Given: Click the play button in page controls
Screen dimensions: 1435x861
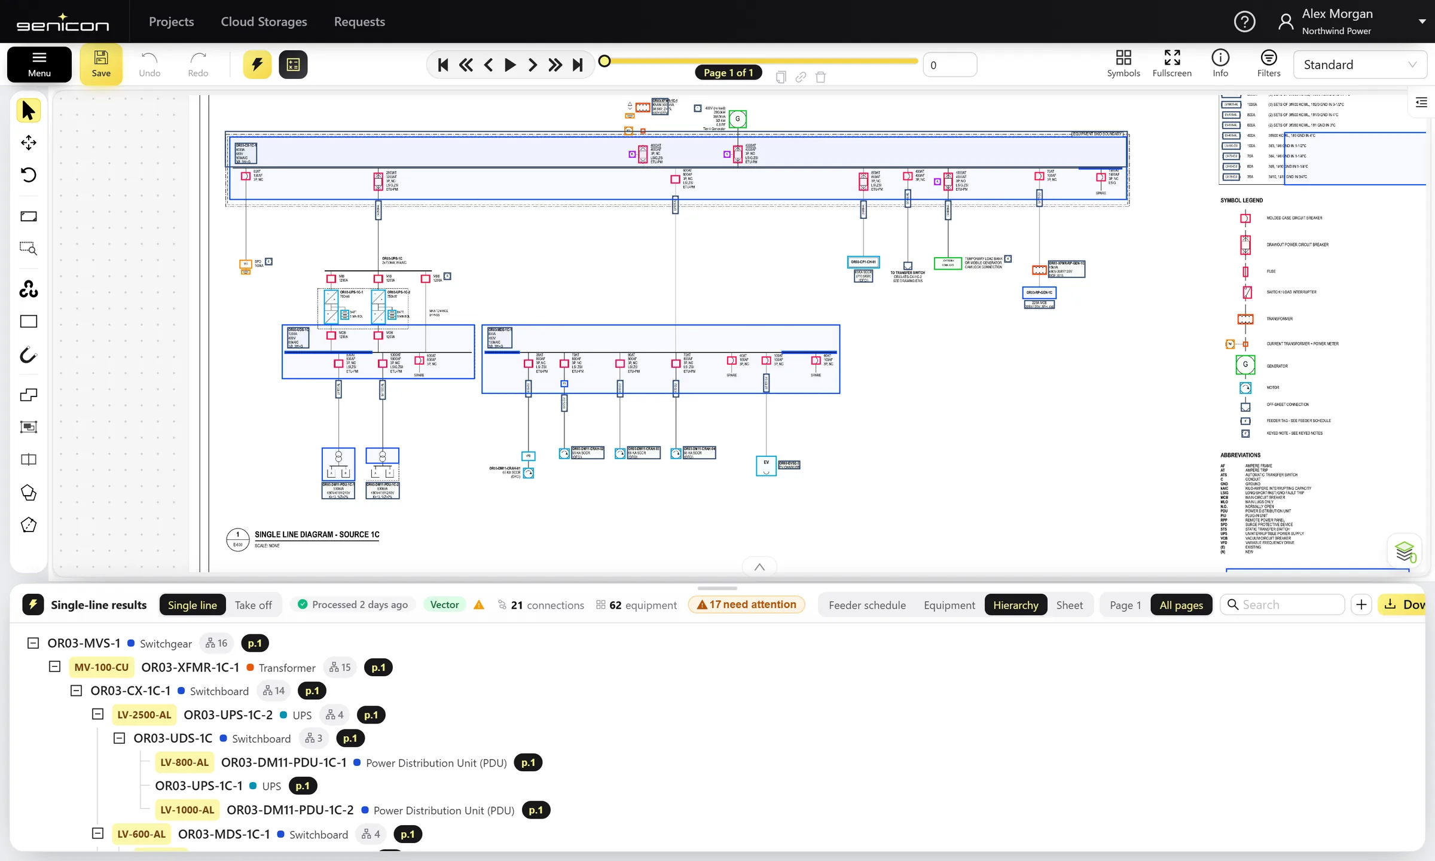Looking at the screenshot, I should [510, 65].
